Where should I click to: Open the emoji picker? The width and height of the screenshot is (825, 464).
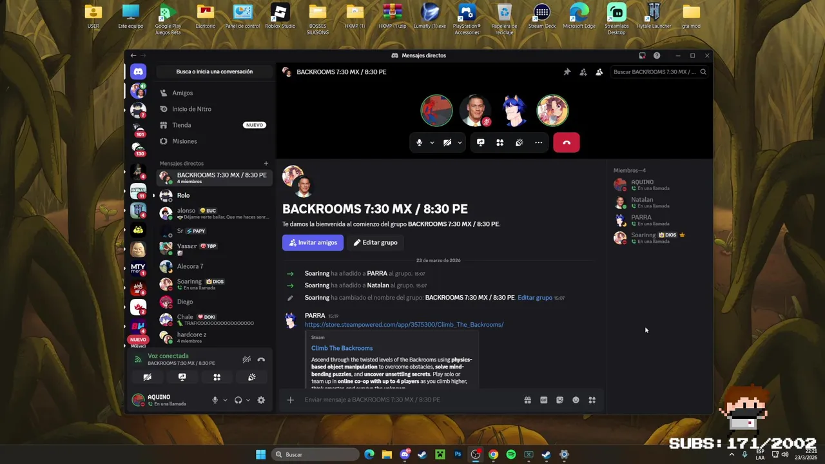pyautogui.click(x=576, y=400)
